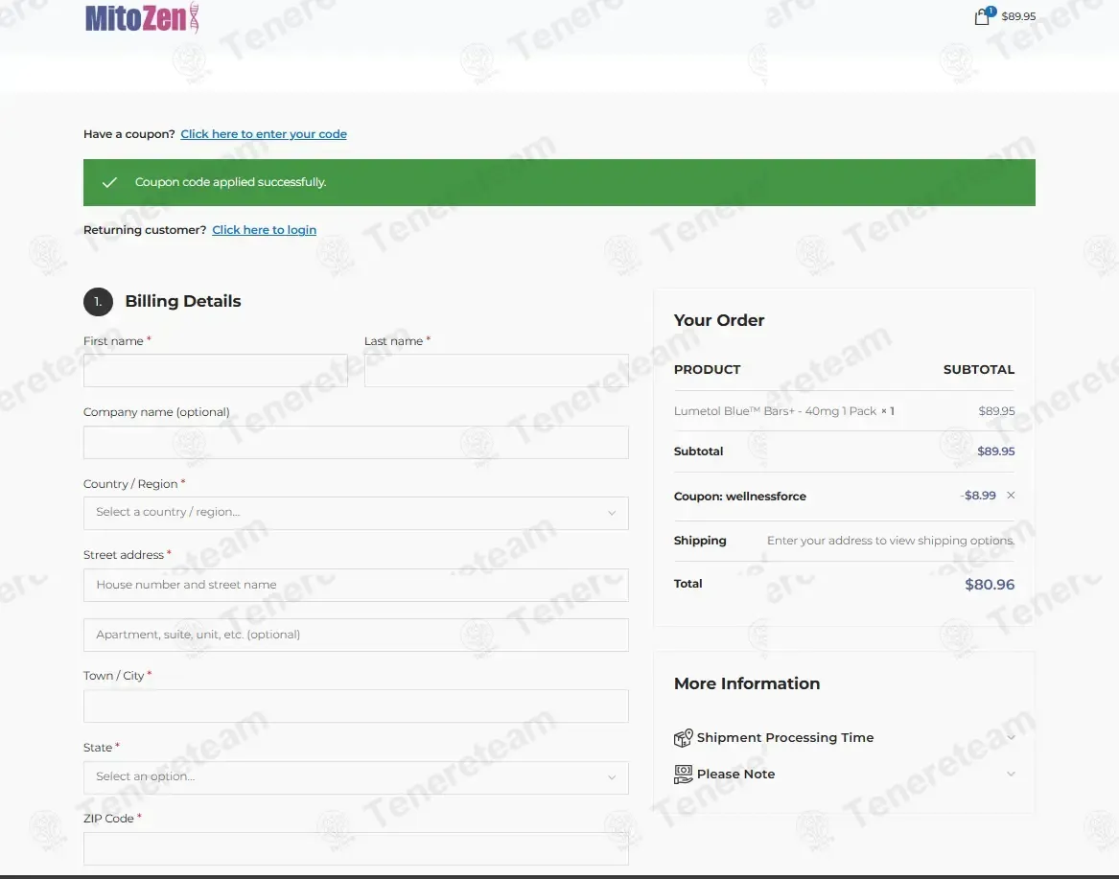
Task: Focus the Company name field
Action: coord(356,442)
